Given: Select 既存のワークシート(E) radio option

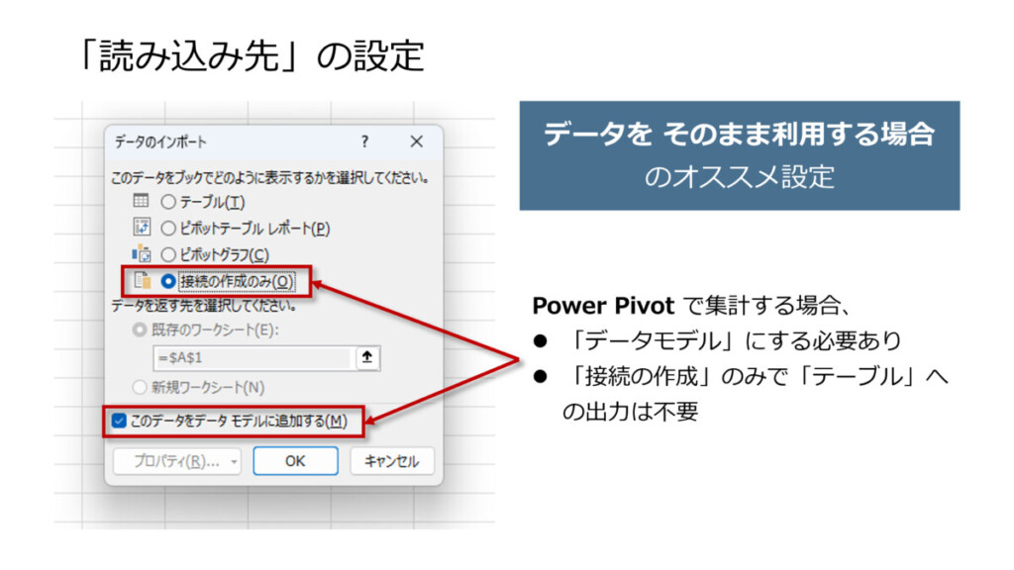Looking at the screenshot, I should (139, 331).
